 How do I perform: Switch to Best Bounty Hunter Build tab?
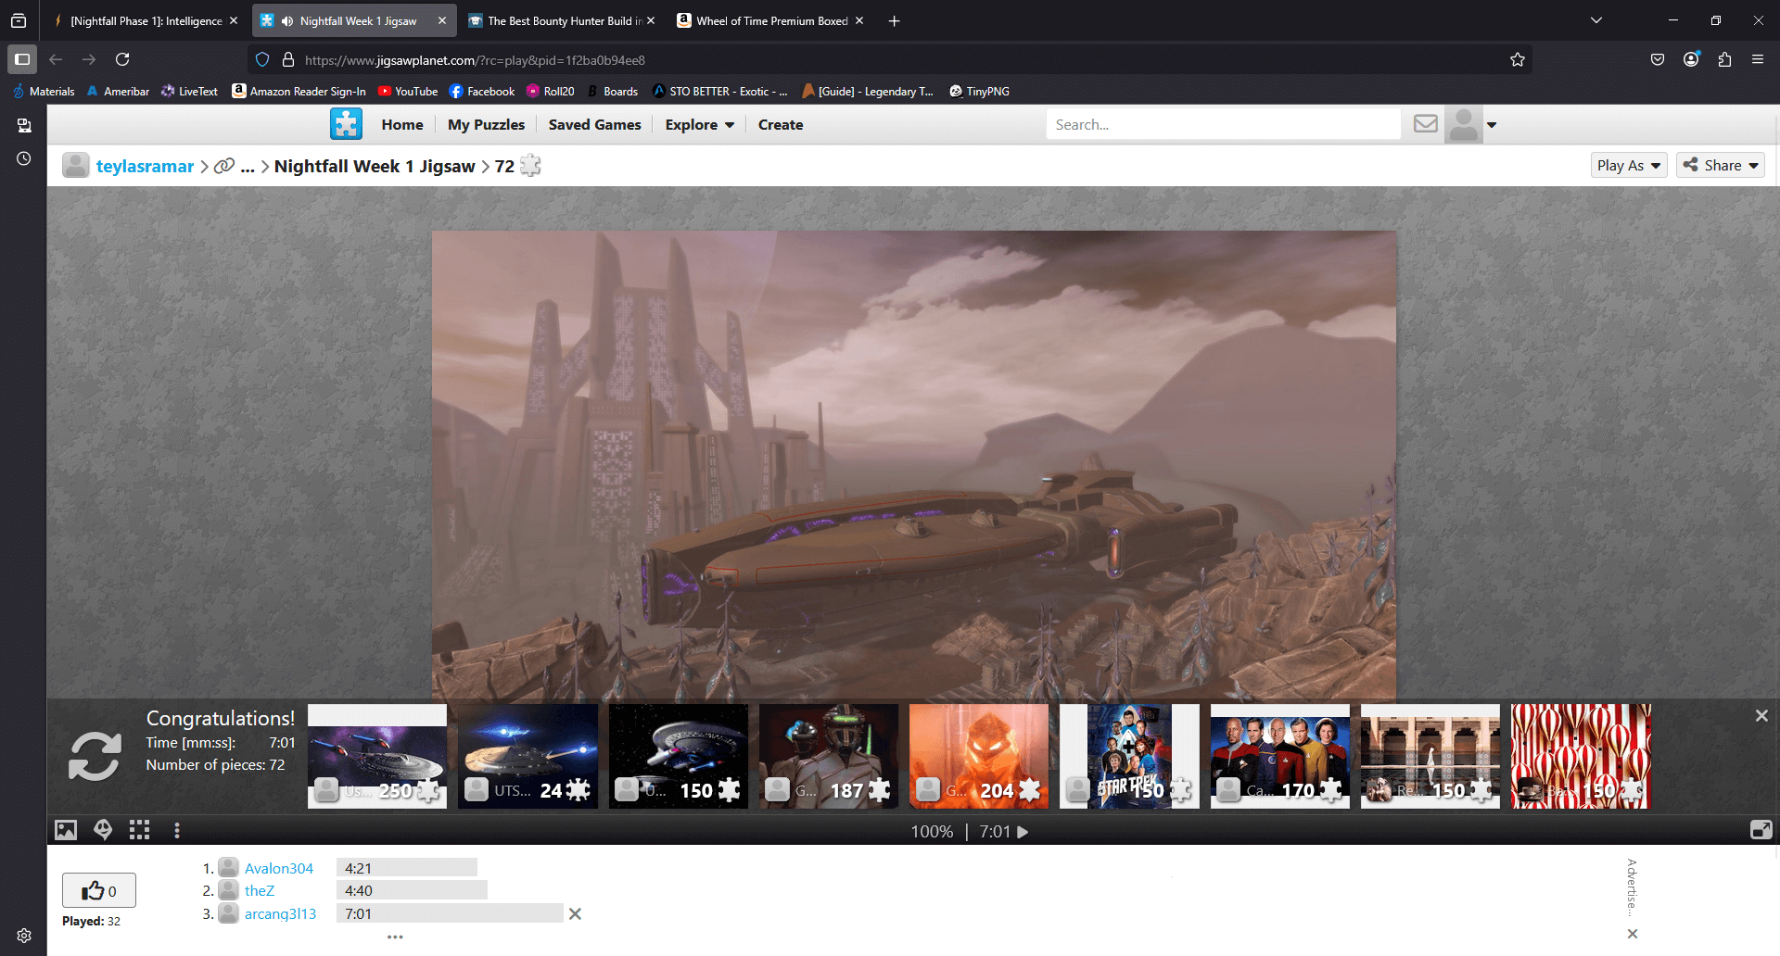(565, 20)
